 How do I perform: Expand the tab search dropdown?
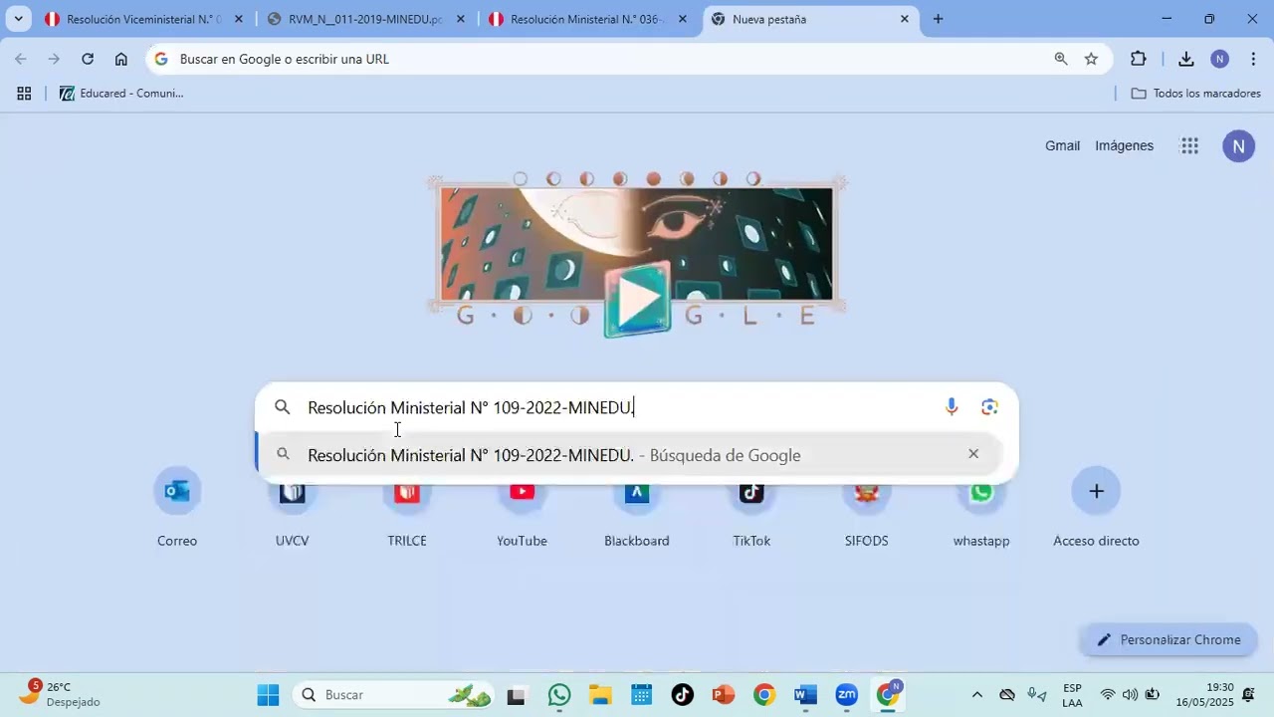coord(18,19)
